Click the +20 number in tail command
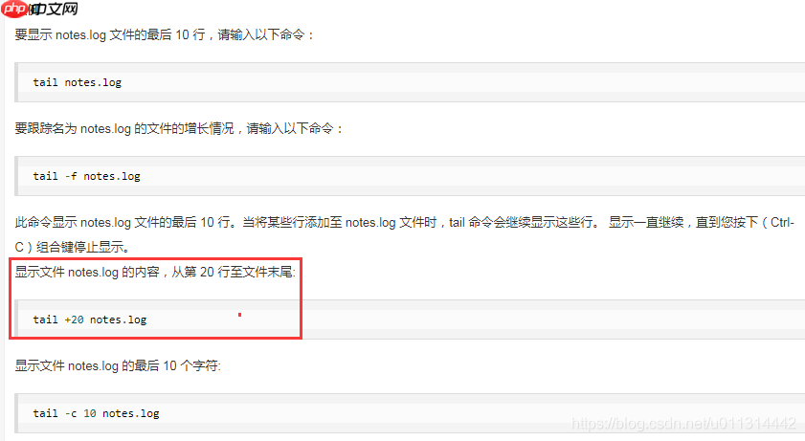The image size is (805, 441). click(x=74, y=320)
